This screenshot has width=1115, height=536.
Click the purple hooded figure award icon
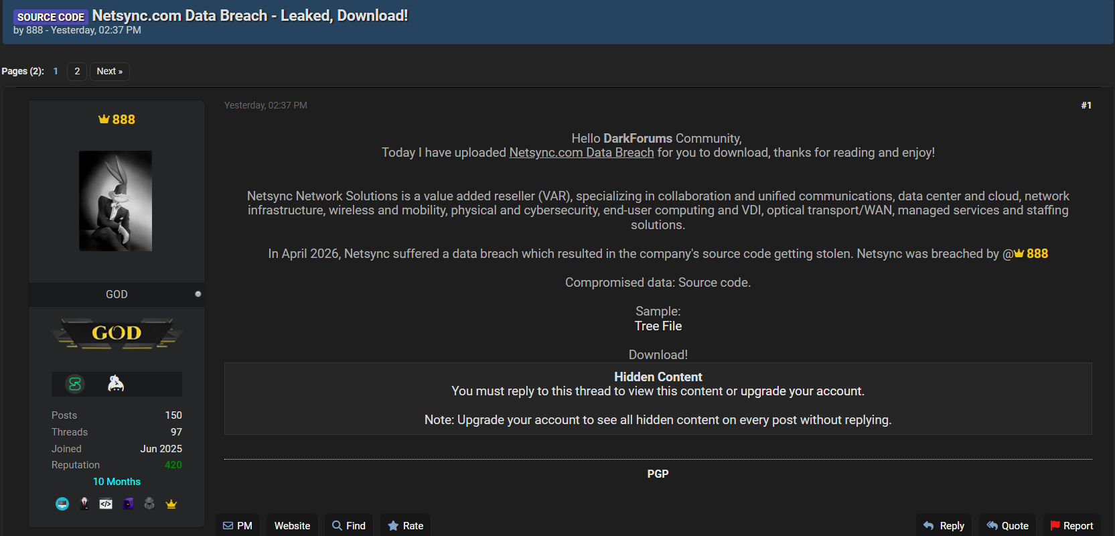pos(128,504)
